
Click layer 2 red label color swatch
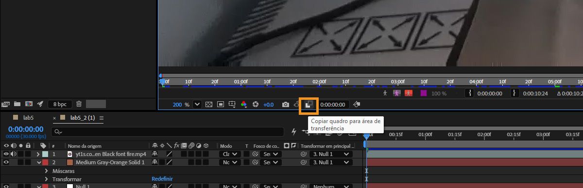coord(45,162)
